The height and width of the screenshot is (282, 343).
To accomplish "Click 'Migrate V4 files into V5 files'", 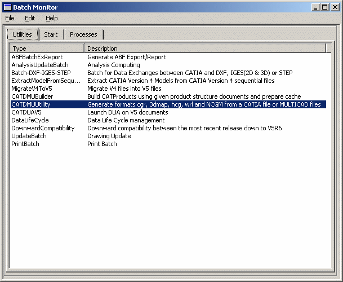I will click(x=124, y=89).
